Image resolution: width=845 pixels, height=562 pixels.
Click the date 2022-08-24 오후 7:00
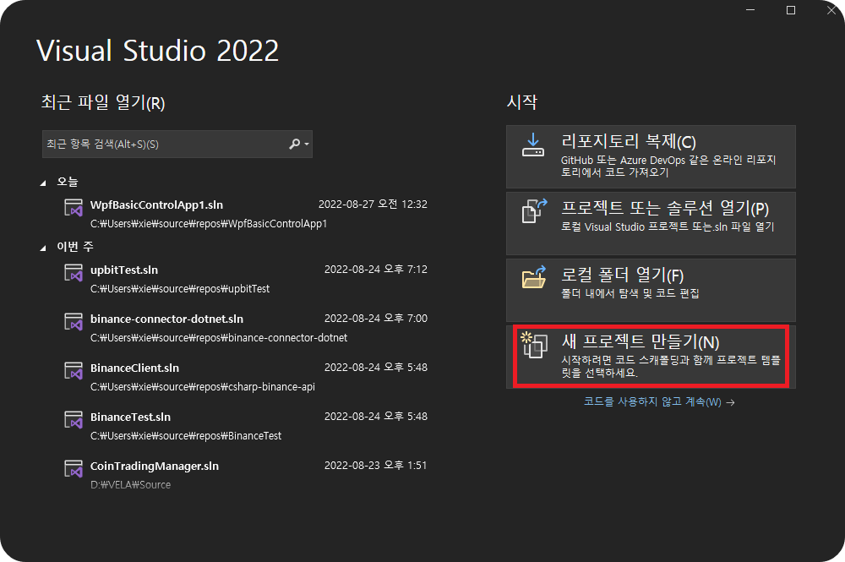376,319
